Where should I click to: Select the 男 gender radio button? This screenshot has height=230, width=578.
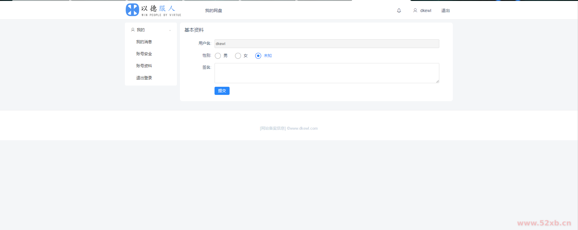(x=218, y=56)
